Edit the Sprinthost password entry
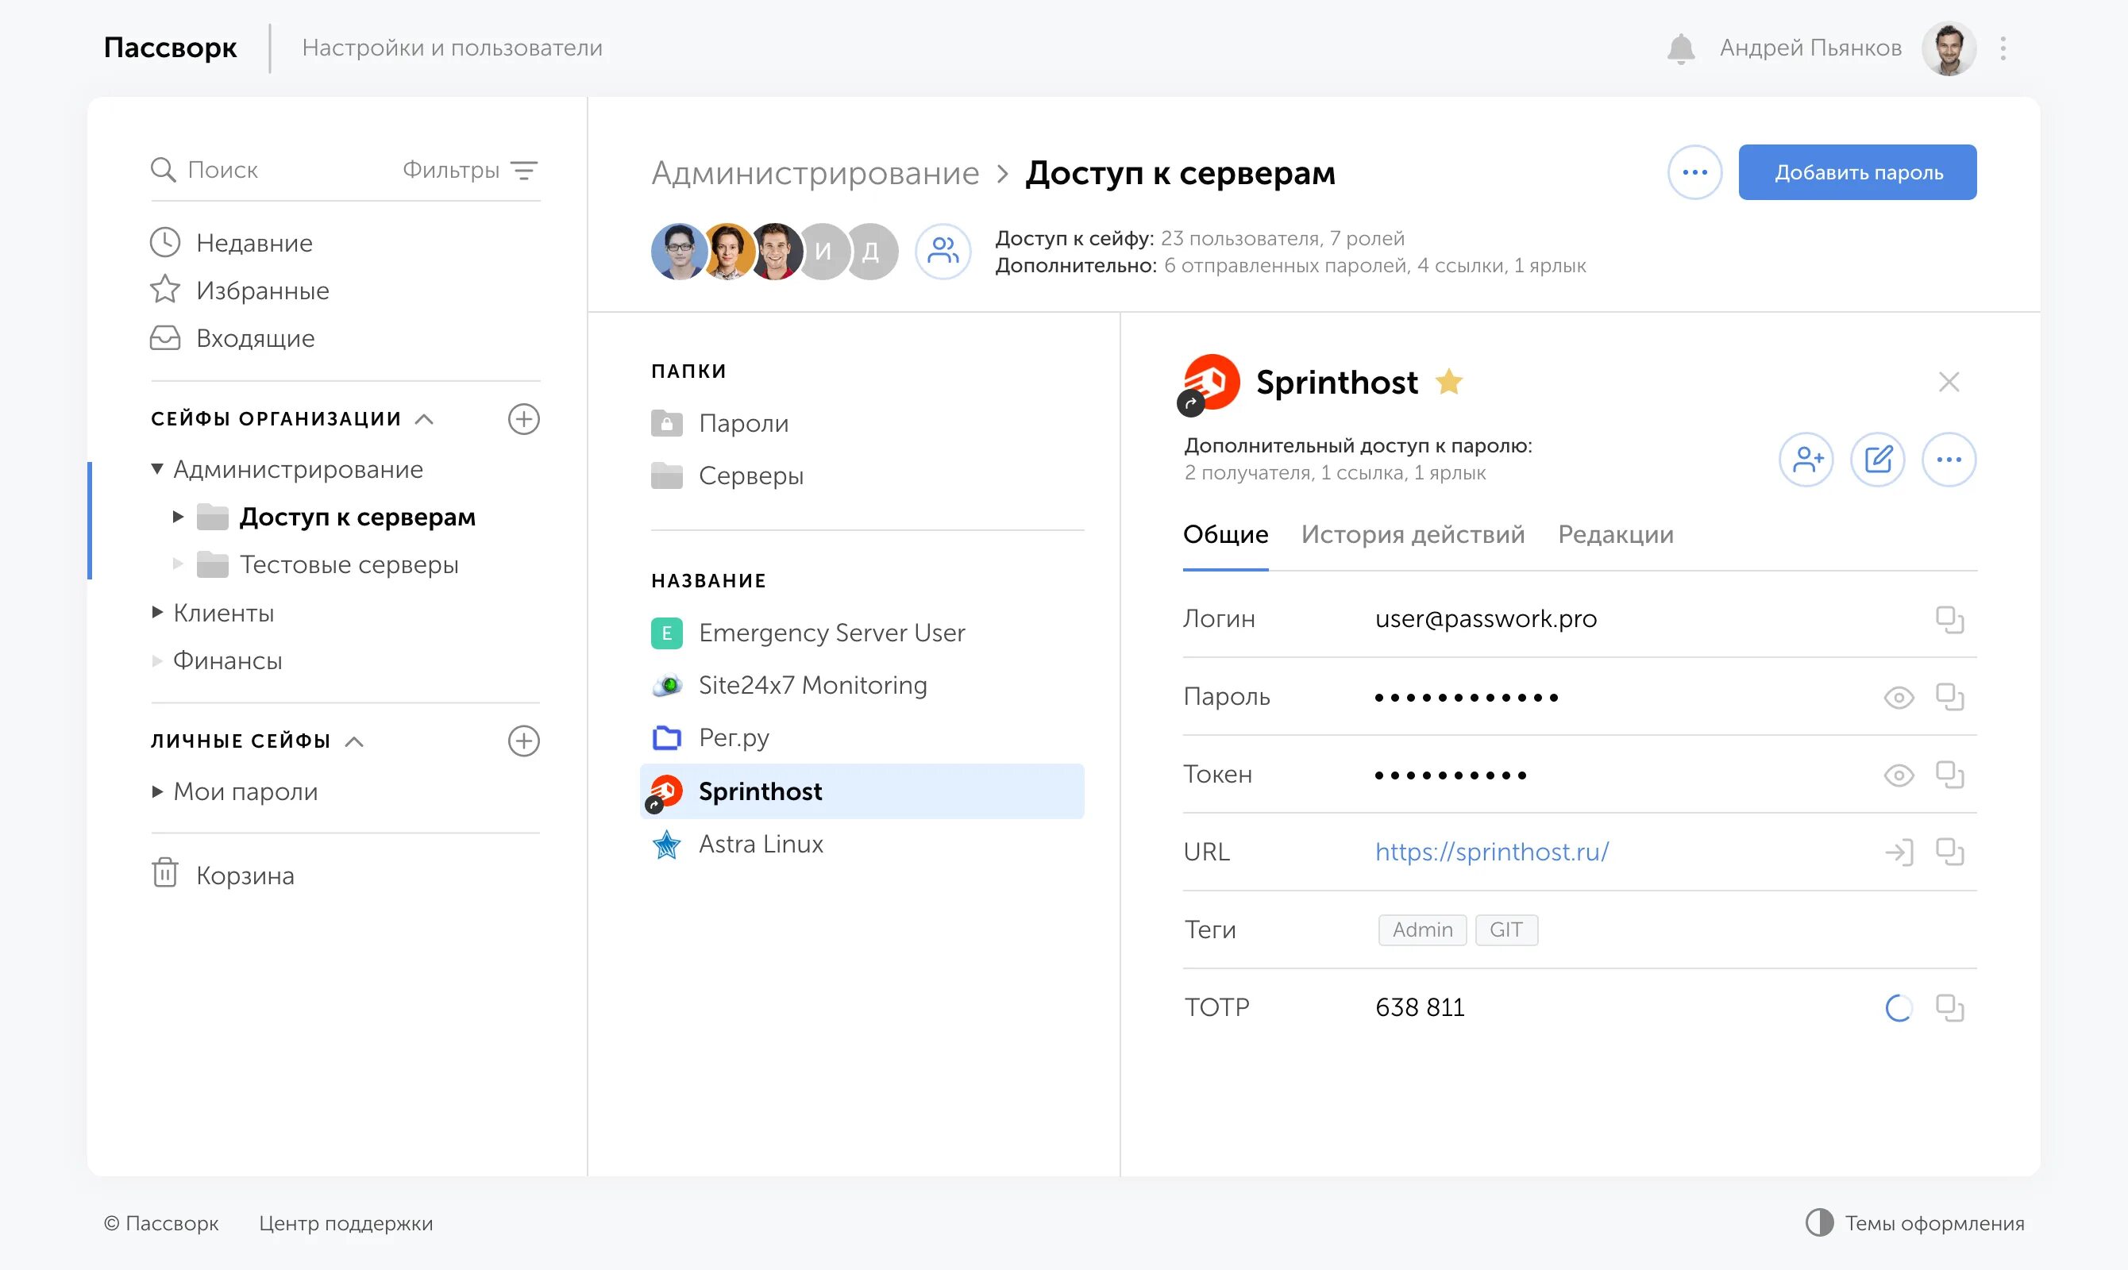The height and width of the screenshot is (1270, 2128). [x=1877, y=460]
